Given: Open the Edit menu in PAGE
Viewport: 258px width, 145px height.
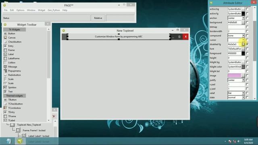Looking at the screenshot, I should [12, 10].
